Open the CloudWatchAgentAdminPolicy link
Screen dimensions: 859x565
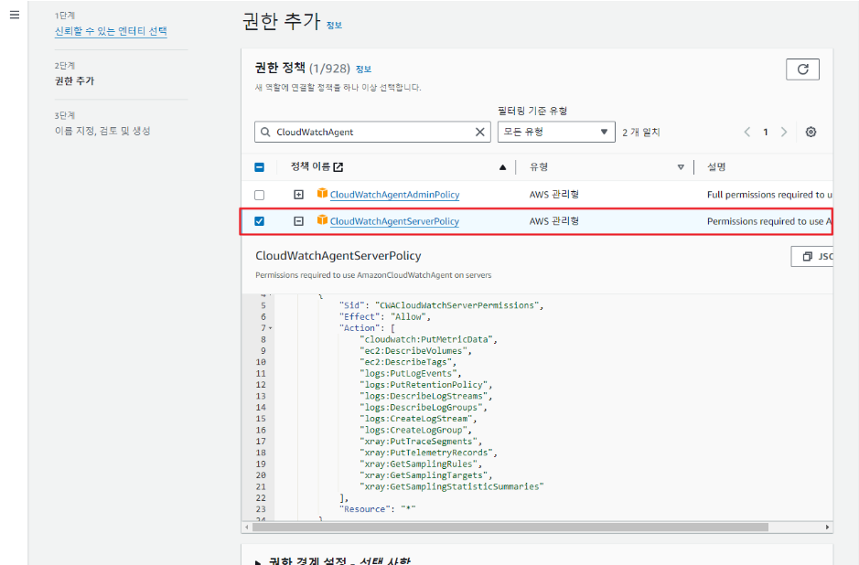click(x=394, y=195)
